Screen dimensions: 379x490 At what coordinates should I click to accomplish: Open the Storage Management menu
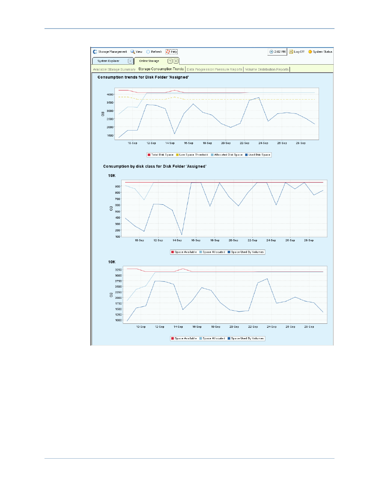click(x=110, y=52)
